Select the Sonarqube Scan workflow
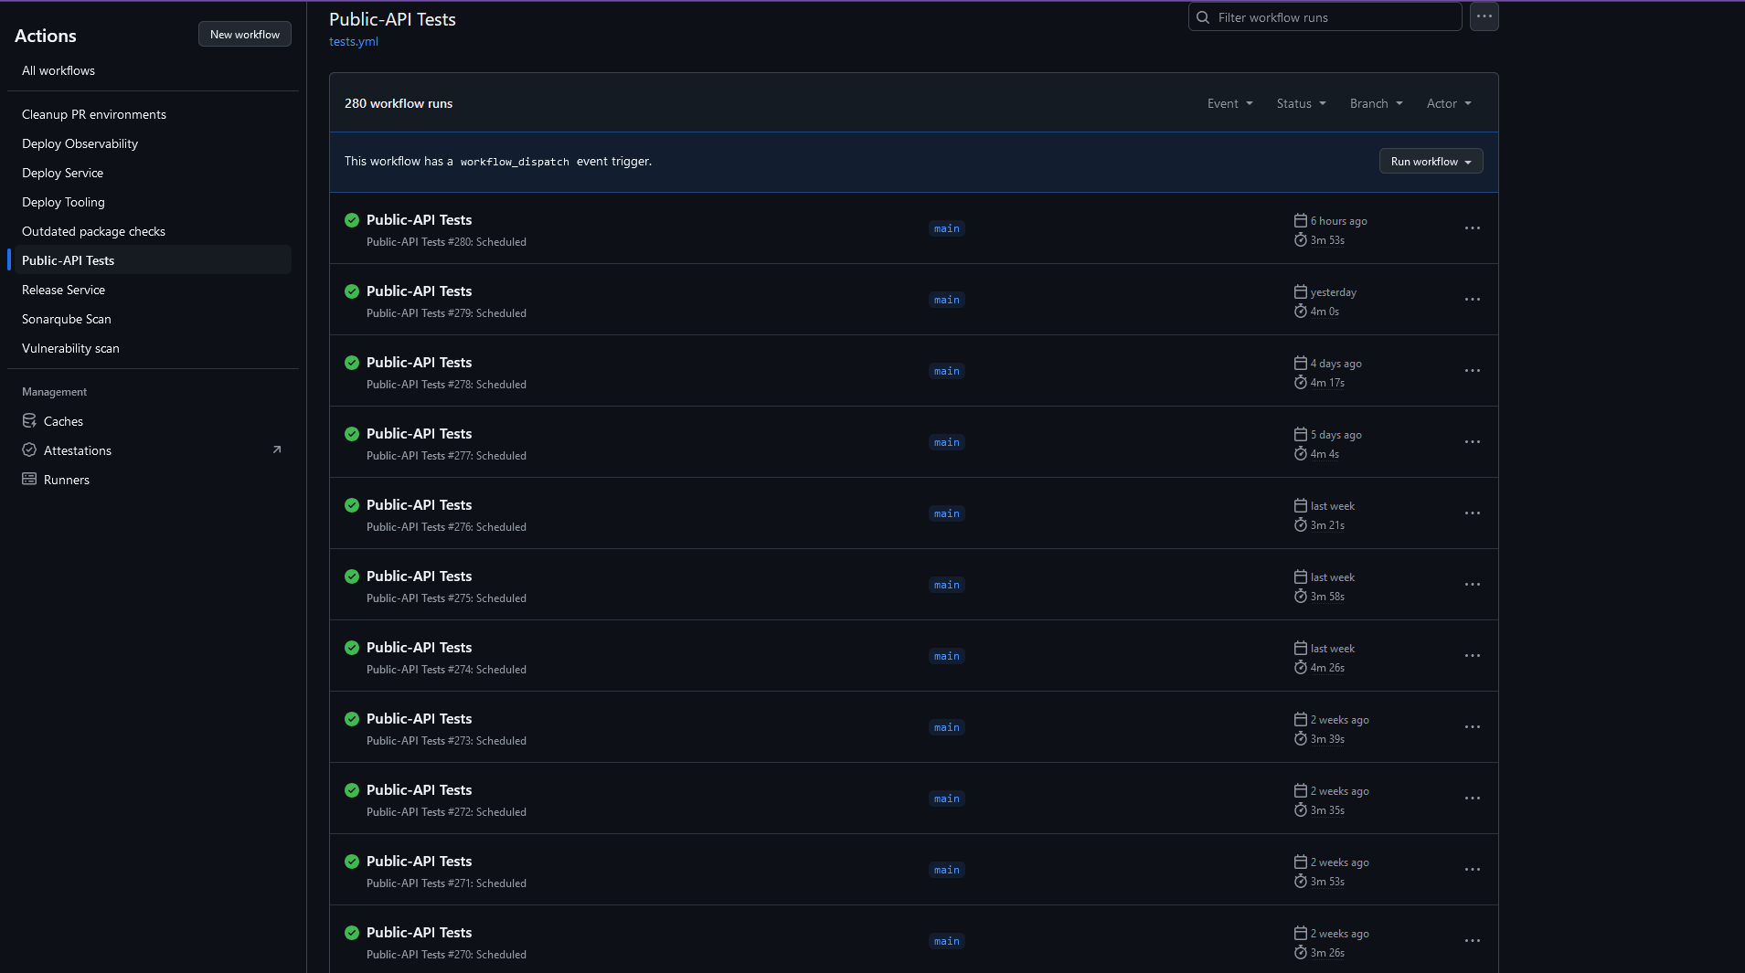1745x973 pixels. tap(67, 319)
